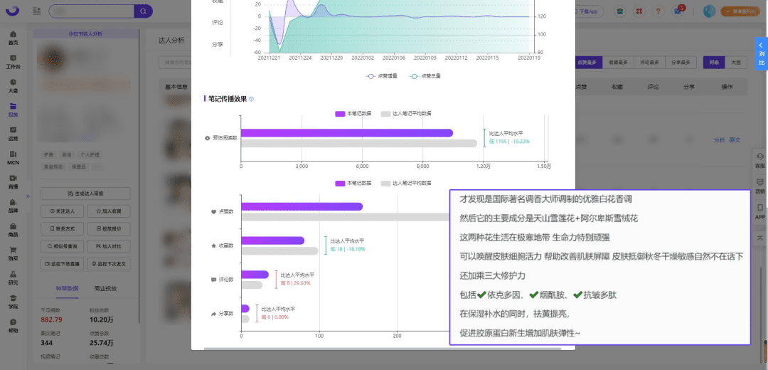Image resolution: width=768 pixels, height=370 pixels.
Task: Expand the left navigation arrow handle
Action: click(29, 196)
